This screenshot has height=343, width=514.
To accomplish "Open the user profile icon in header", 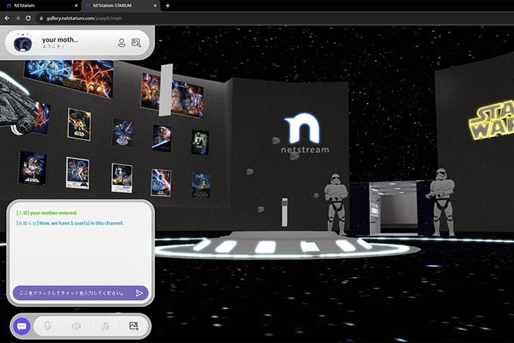I will [121, 43].
